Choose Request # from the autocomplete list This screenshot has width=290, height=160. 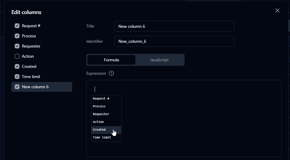pyautogui.click(x=101, y=98)
